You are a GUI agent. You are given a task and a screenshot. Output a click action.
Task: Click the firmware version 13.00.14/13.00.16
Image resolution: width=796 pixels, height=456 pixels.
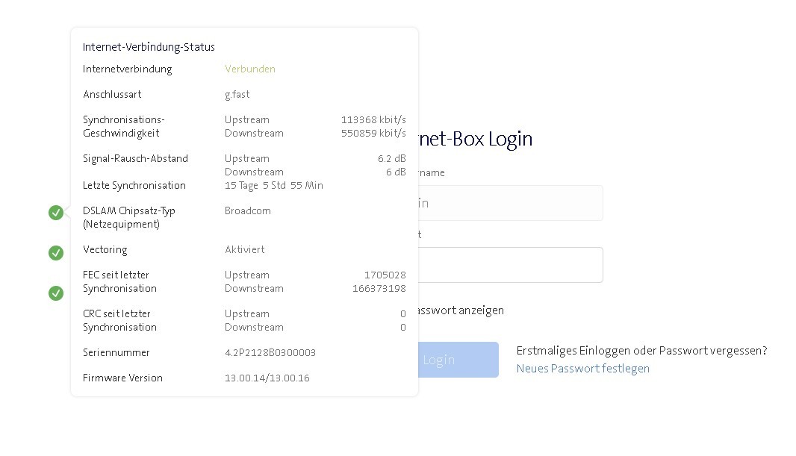pos(267,378)
